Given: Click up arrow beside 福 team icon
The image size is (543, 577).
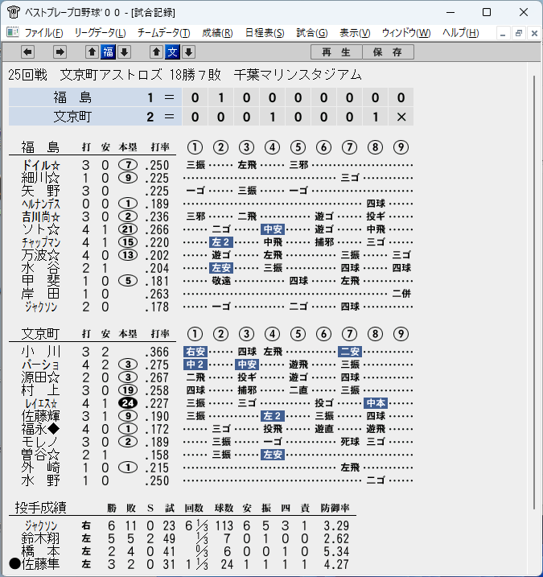Looking at the screenshot, I should click(92, 52).
